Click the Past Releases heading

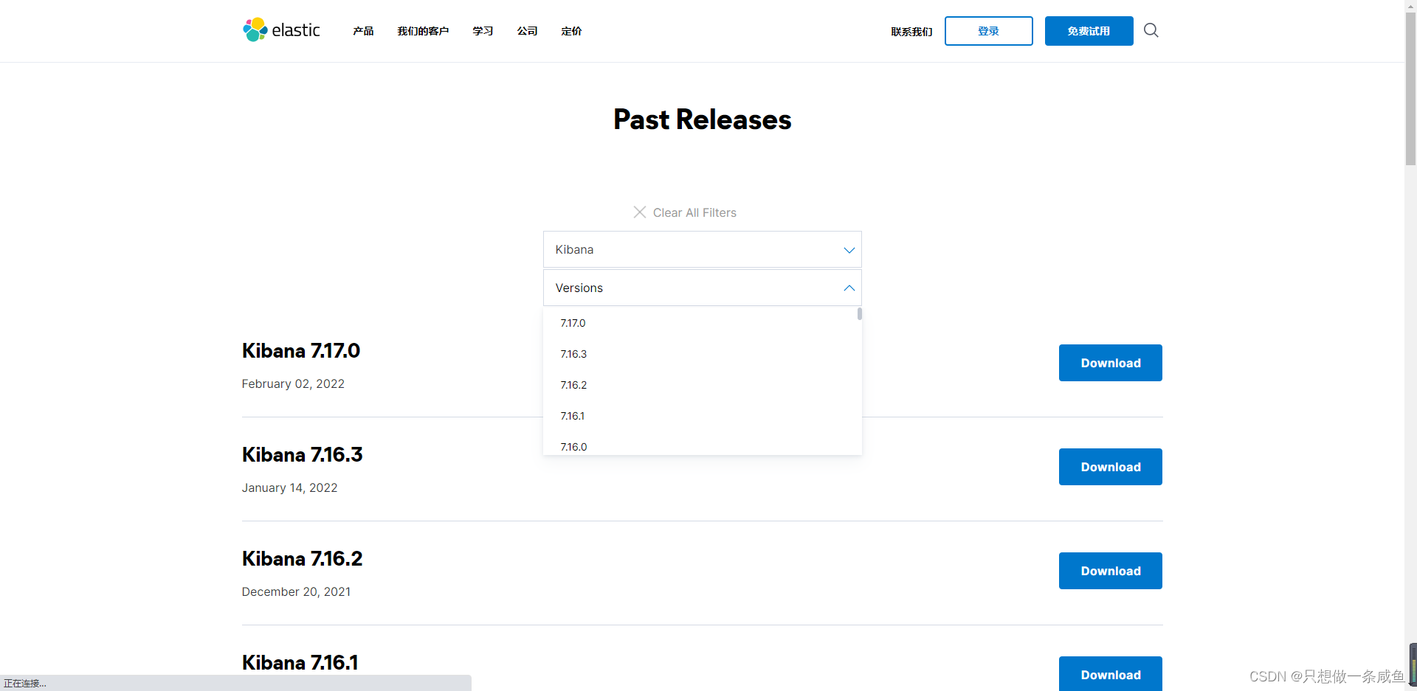[703, 119]
